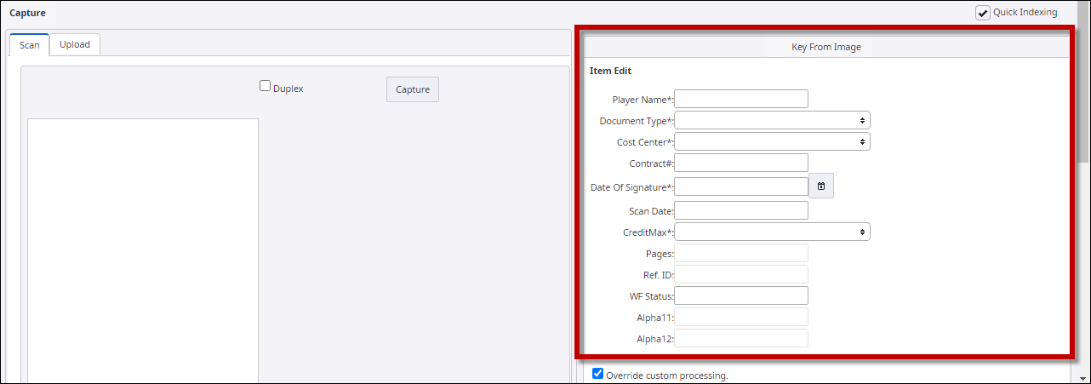Expand the Document Type dropdown
The image size is (1091, 384).
(x=773, y=121)
